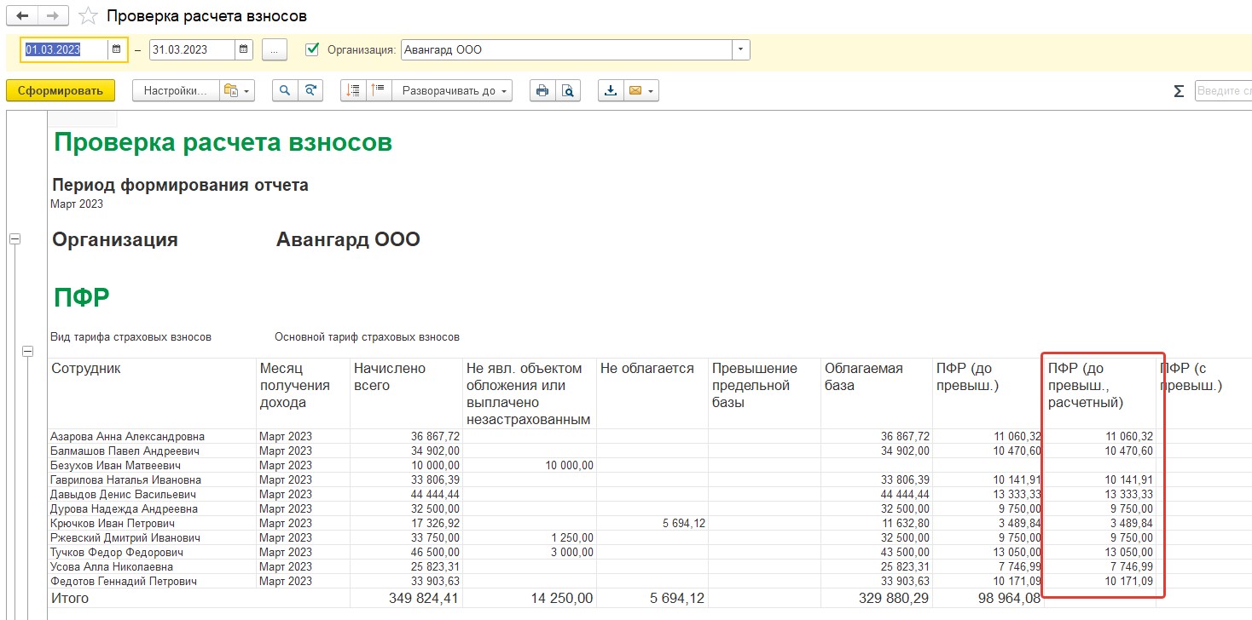1252x620 pixels.
Task: Click the end date field 31.03.2023
Action: pyautogui.click(x=192, y=49)
